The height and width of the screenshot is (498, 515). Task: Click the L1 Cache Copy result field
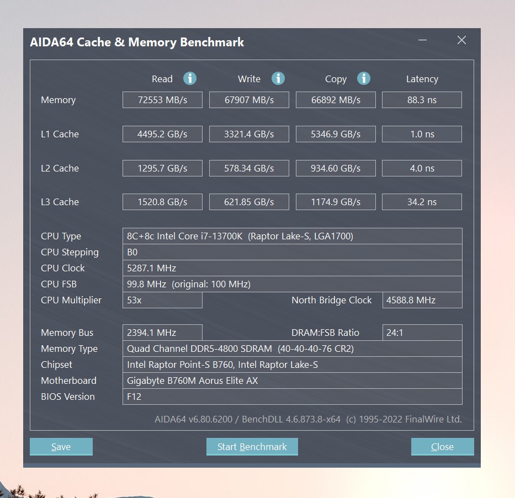point(335,134)
